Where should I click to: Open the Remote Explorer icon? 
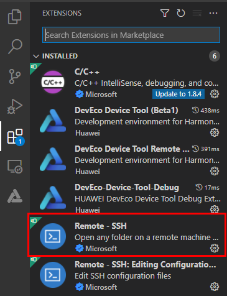pyautogui.click(x=15, y=167)
